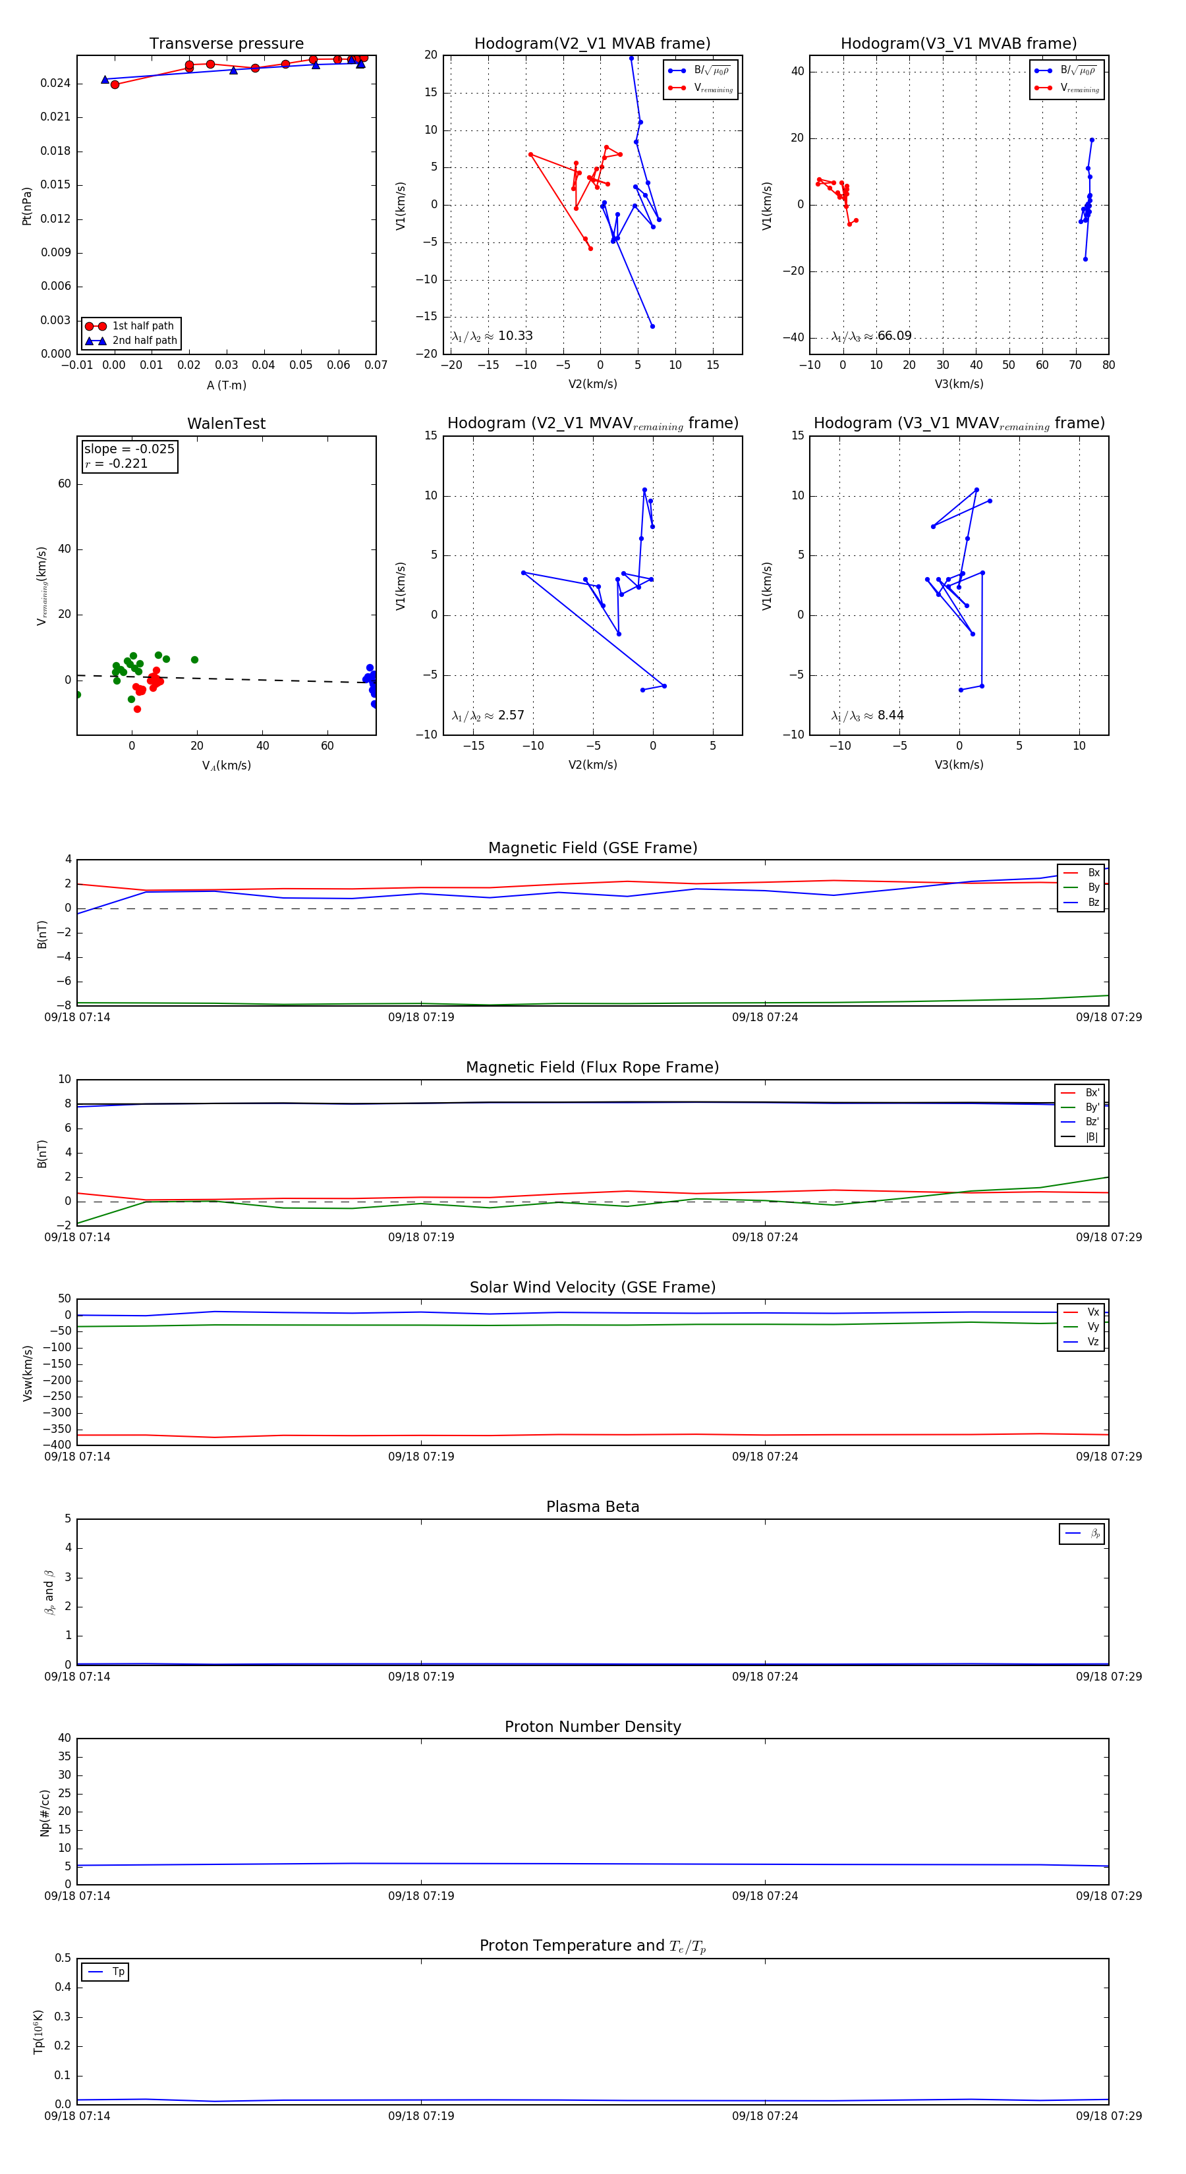Click the "Np(#/cc)" y-axis label
Image resolution: width=1186 pixels, height=2174 pixels.
click(x=45, y=1813)
